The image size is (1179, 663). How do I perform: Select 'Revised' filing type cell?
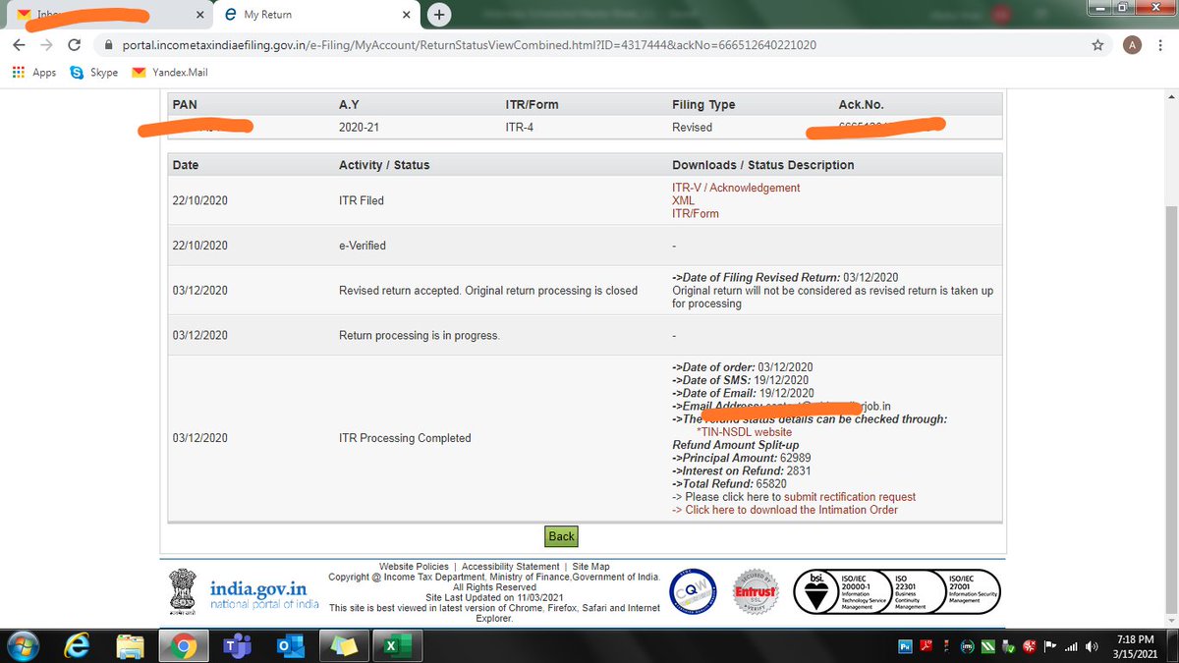click(x=693, y=128)
